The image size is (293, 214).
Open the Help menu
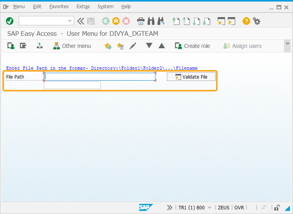(x=126, y=7)
